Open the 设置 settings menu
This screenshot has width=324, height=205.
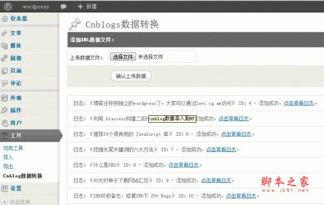tap(16, 188)
